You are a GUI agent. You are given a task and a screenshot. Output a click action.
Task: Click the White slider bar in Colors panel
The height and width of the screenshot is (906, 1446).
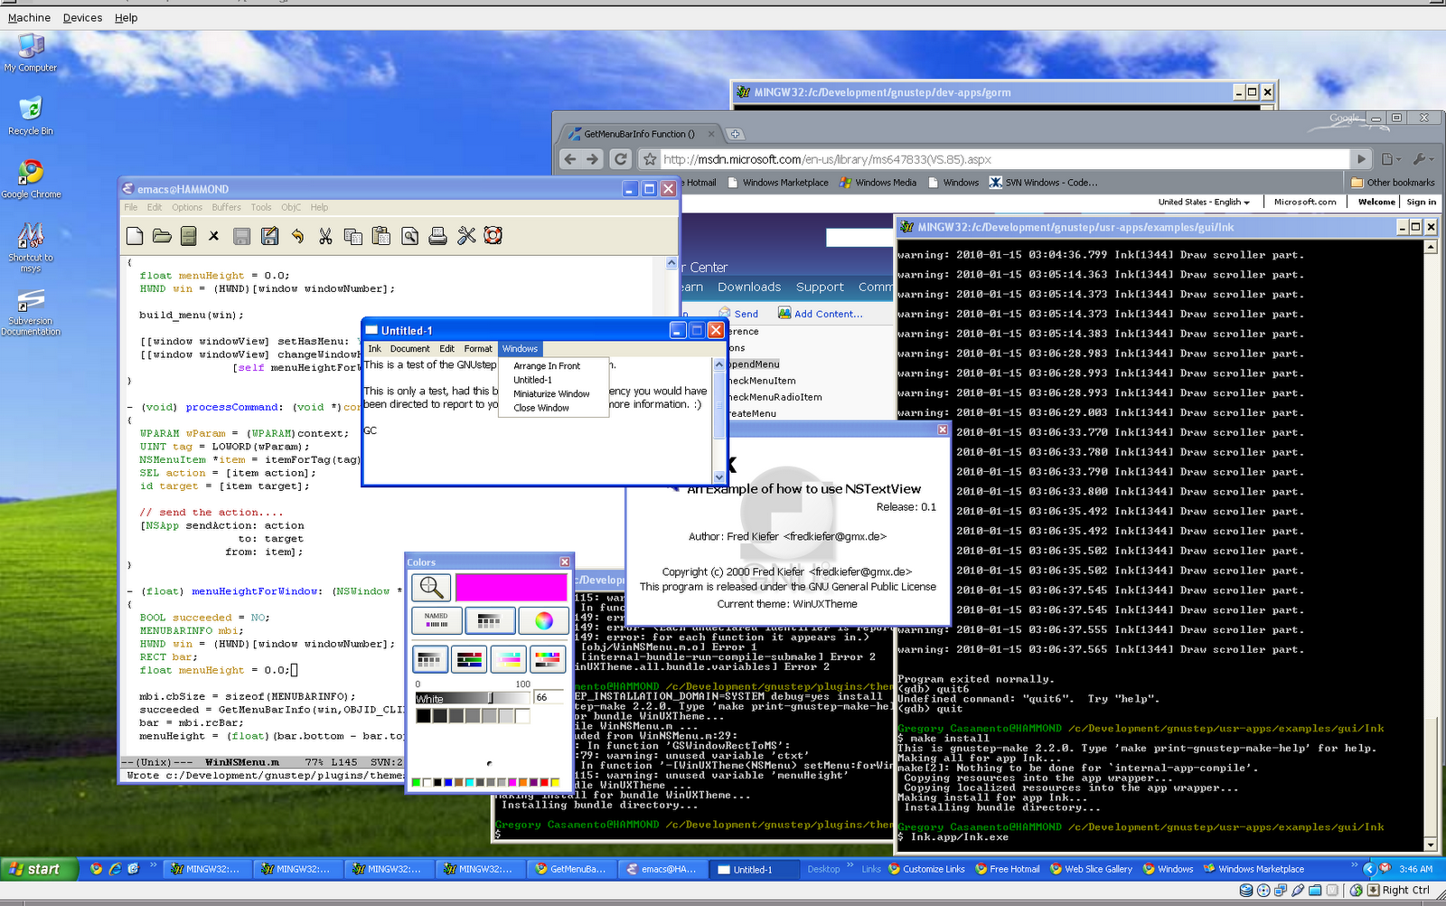pyautogui.click(x=472, y=698)
